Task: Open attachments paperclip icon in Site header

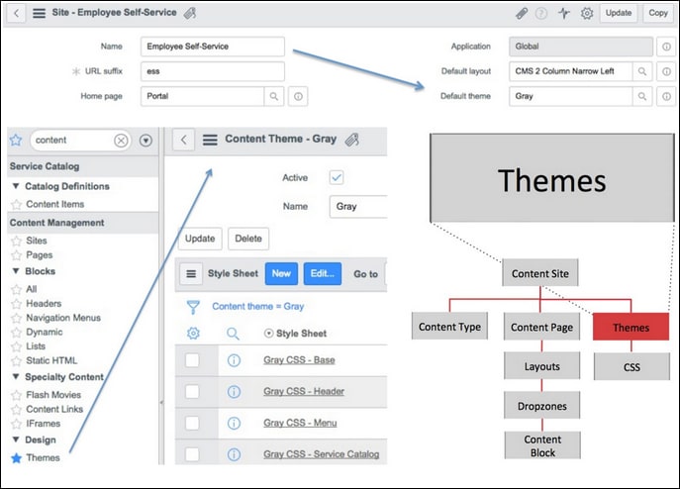Action: coord(522,14)
